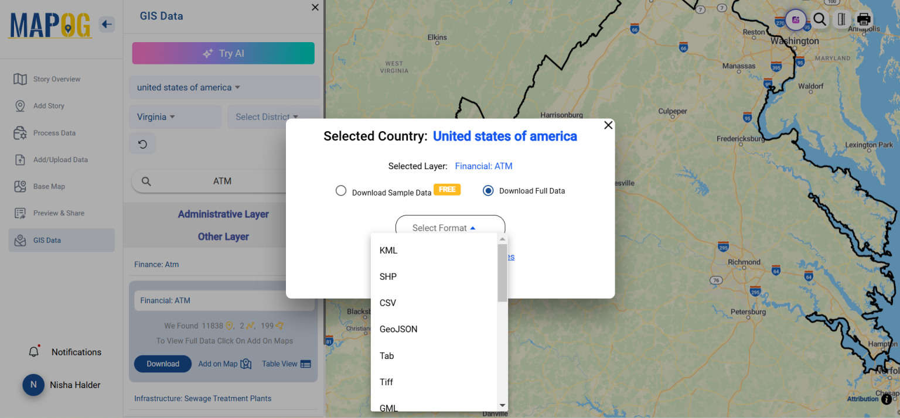Open the map search tool
900x418 pixels.
click(x=819, y=19)
